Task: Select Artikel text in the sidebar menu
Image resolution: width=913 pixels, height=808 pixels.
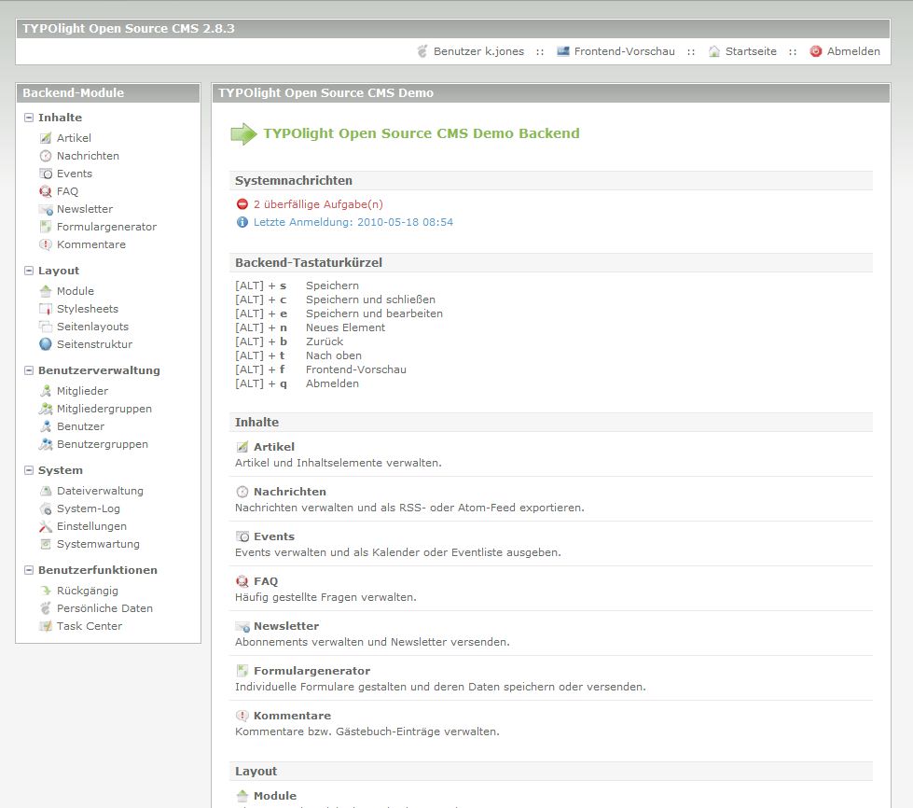Action: 74,138
